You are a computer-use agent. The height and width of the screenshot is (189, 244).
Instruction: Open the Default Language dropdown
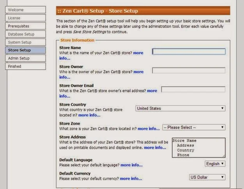215,164
